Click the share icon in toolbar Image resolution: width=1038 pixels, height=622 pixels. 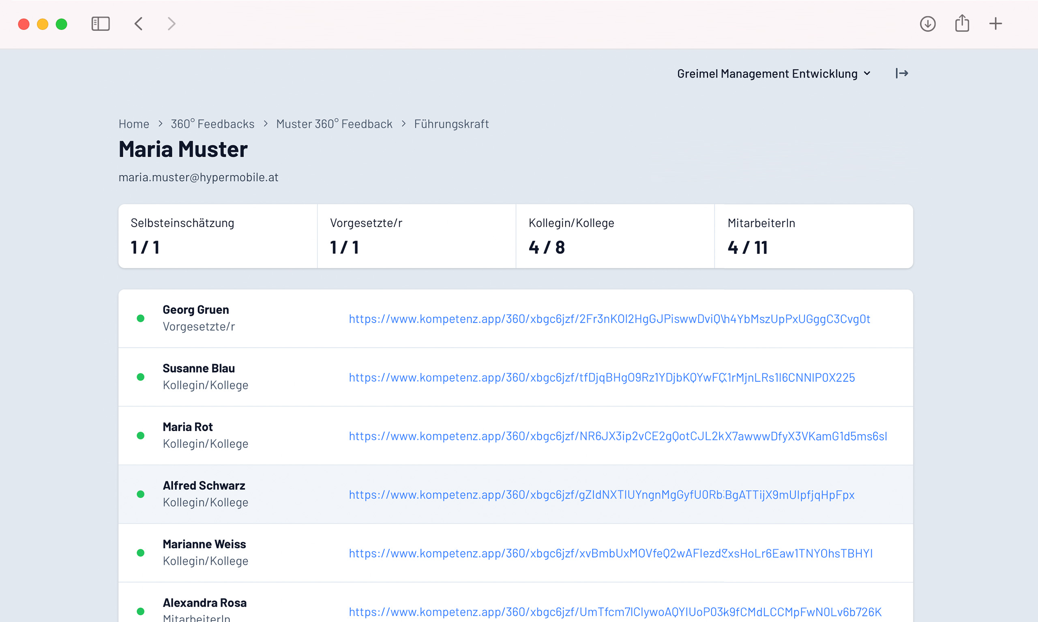click(962, 24)
